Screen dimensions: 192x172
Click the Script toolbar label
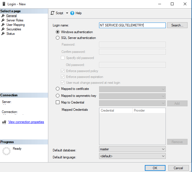[x=59, y=13]
